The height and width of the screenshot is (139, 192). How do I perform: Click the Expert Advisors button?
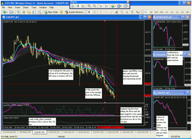click(74, 12)
